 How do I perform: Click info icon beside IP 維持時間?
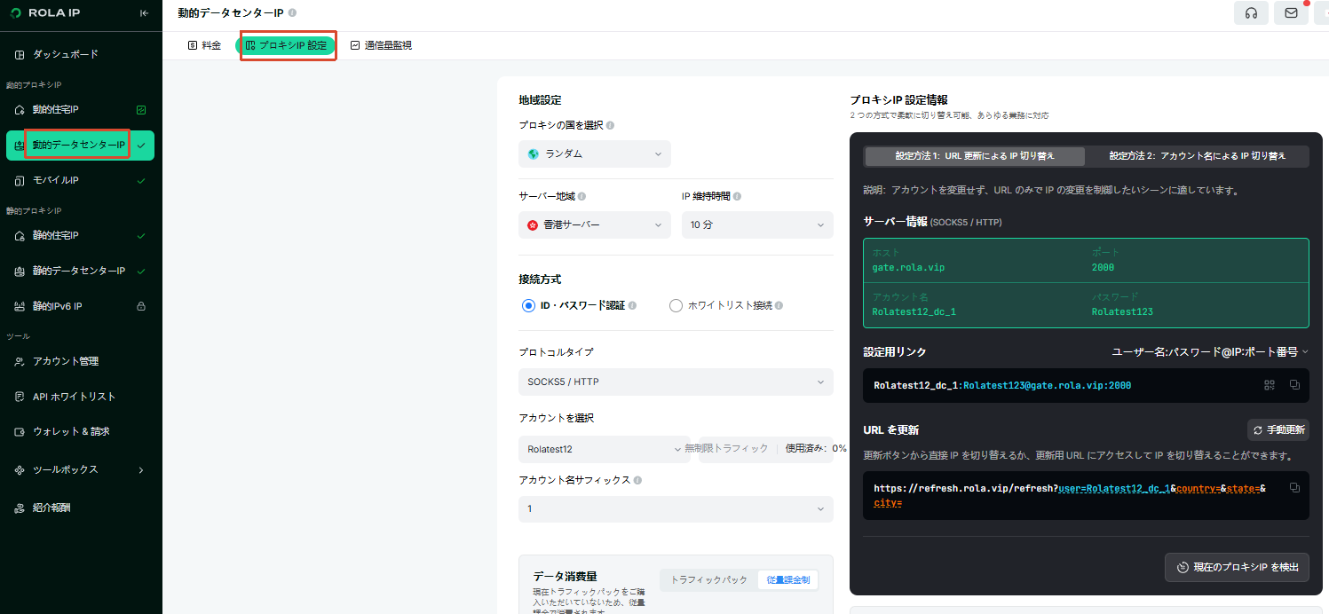coord(737,196)
